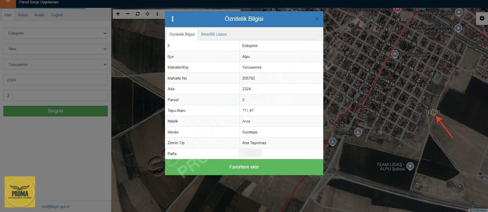Click the info tool icon
Image resolution: width=488 pixels, height=212 pixels.
(x=157, y=14)
